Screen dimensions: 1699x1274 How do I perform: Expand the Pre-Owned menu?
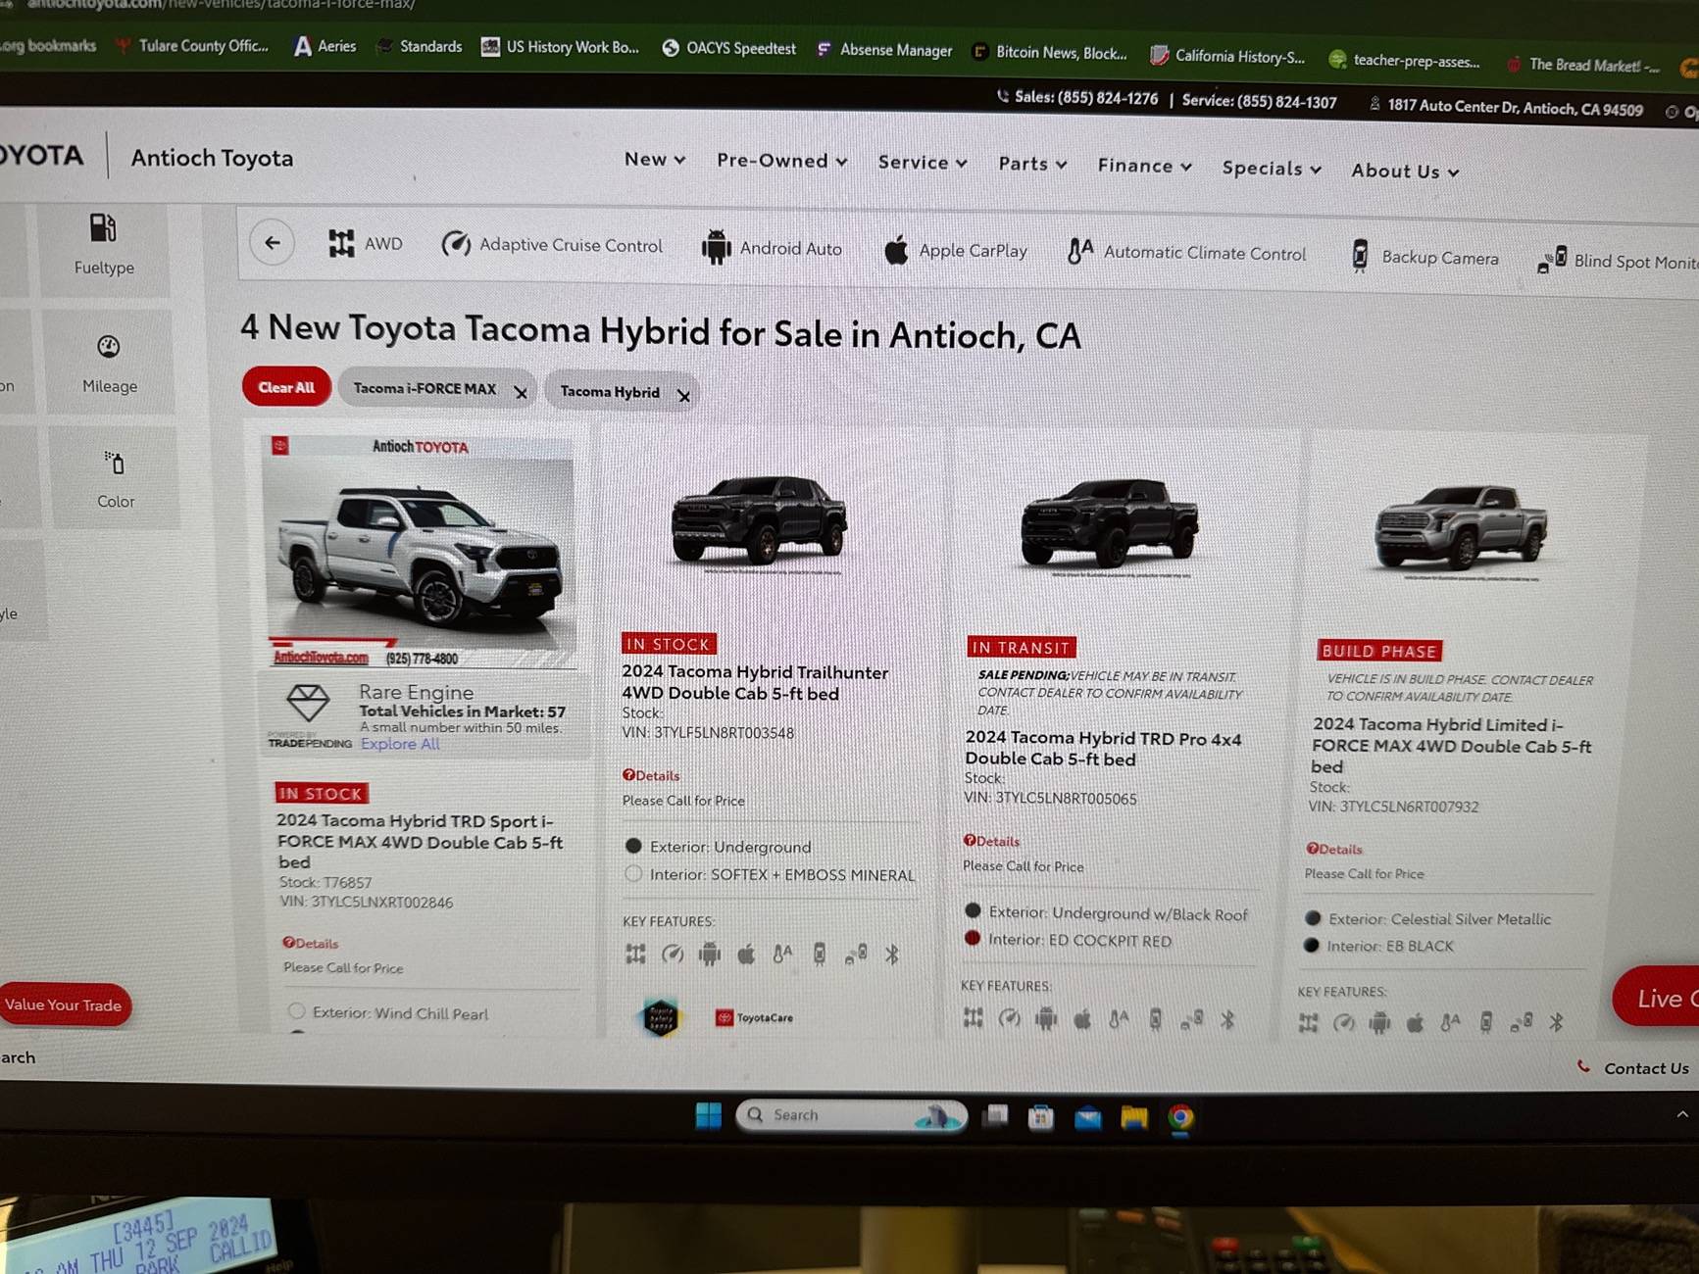point(781,161)
